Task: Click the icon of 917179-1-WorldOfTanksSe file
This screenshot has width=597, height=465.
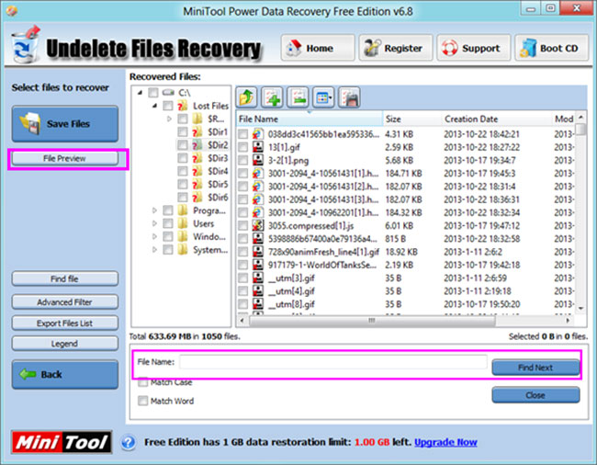Action: point(258,265)
